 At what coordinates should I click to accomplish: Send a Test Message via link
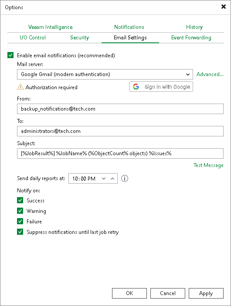point(208,165)
